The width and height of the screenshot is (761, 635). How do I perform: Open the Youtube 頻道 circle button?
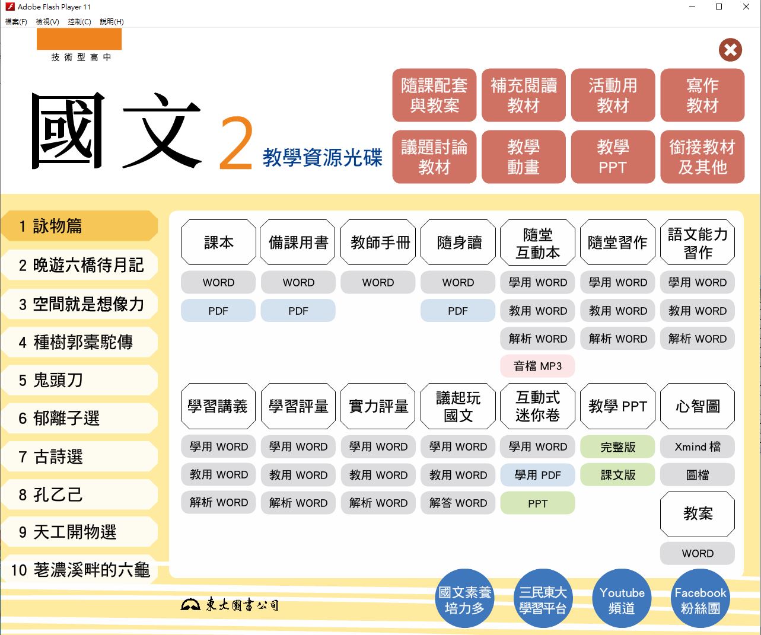point(622,599)
